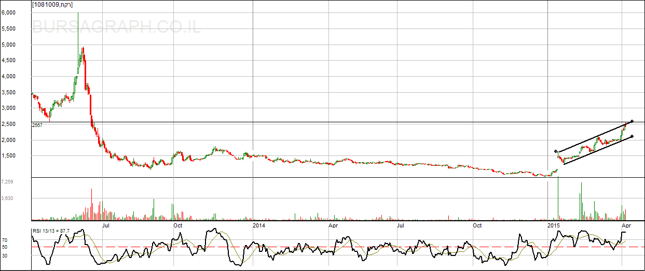Click the RSI 30 level label

click(x=4, y=255)
